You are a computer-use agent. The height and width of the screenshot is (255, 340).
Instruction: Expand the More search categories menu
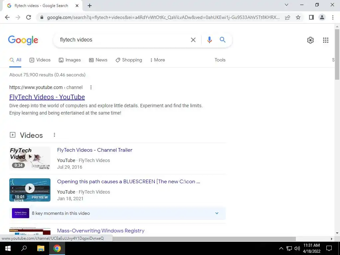158,60
